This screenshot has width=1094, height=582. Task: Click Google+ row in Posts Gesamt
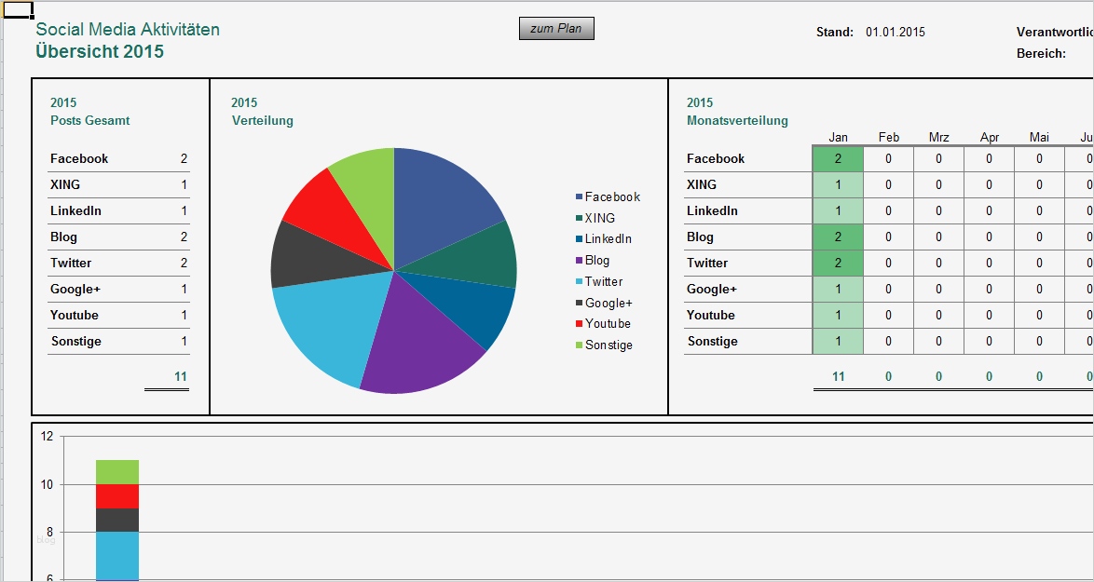pyautogui.click(x=118, y=290)
